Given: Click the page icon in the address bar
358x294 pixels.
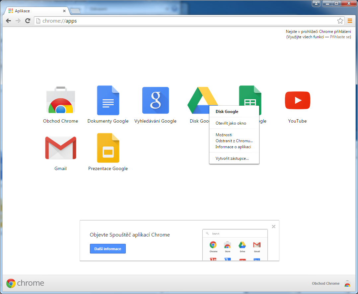Looking at the screenshot, I should click(x=38, y=21).
